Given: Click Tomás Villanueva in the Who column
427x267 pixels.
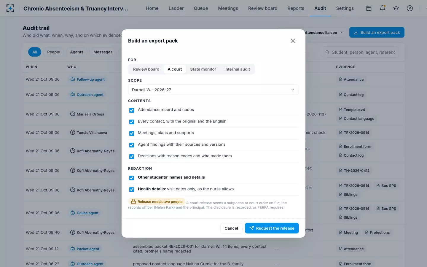Looking at the screenshot, I should coord(89,133).
